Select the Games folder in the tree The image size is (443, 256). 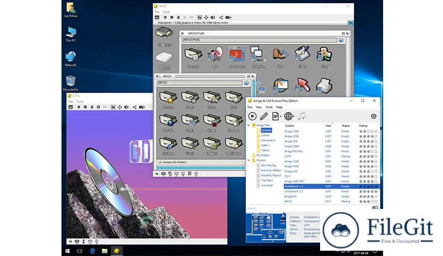tap(265, 135)
